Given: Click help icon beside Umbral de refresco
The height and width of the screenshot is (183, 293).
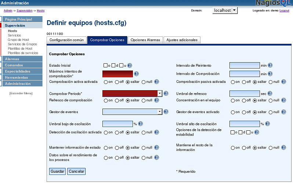Looking at the screenshot, I should click(x=270, y=94).
